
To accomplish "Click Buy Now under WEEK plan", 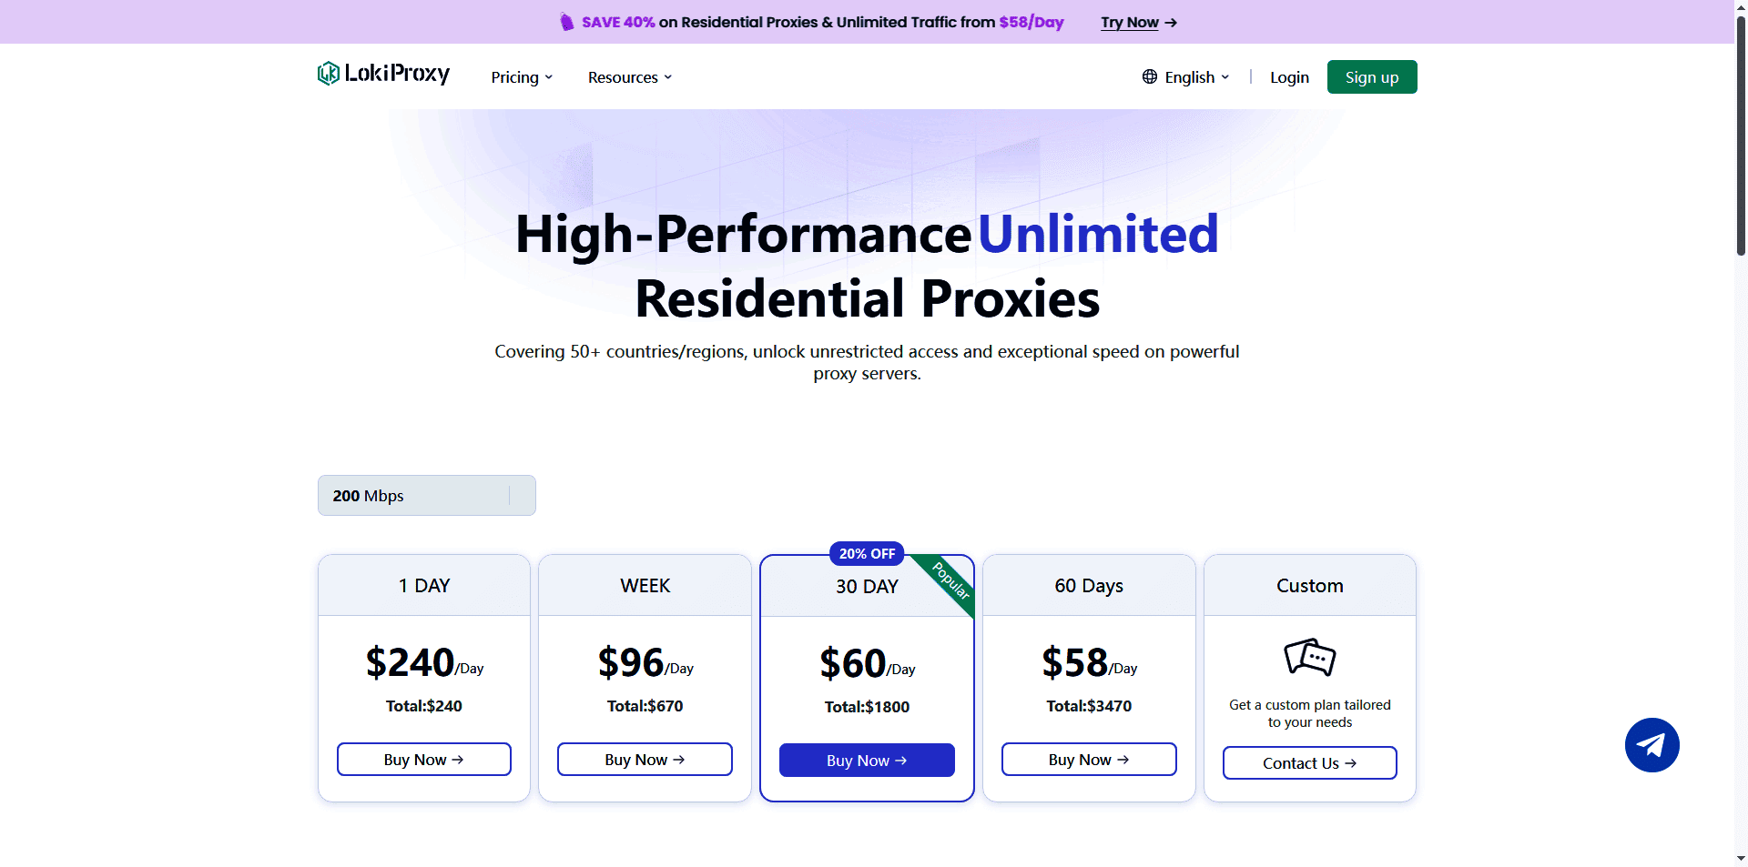I will pyautogui.click(x=645, y=760).
